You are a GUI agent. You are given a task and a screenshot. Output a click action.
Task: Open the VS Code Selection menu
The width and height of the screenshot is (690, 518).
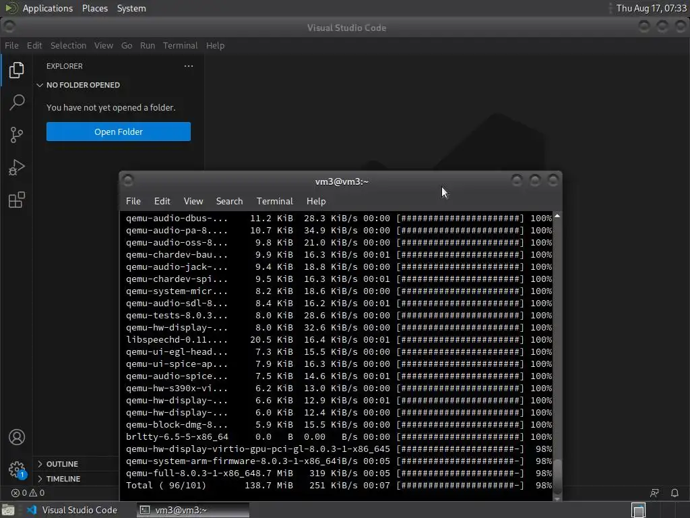click(68, 45)
